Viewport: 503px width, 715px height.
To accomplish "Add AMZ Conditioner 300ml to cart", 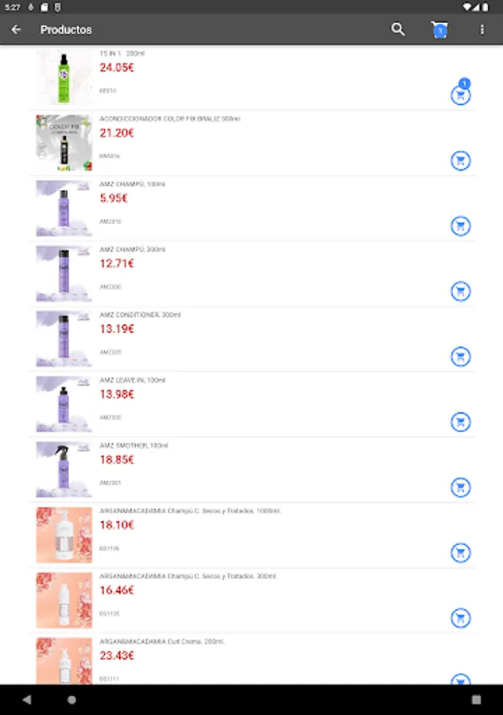I will pyautogui.click(x=460, y=356).
